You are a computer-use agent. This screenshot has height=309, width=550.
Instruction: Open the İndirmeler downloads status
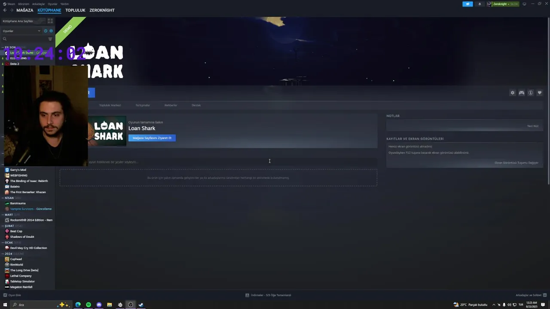[x=268, y=295]
